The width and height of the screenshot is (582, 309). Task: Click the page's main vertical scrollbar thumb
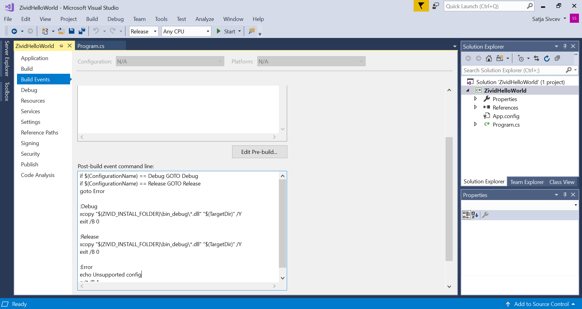pos(449,199)
